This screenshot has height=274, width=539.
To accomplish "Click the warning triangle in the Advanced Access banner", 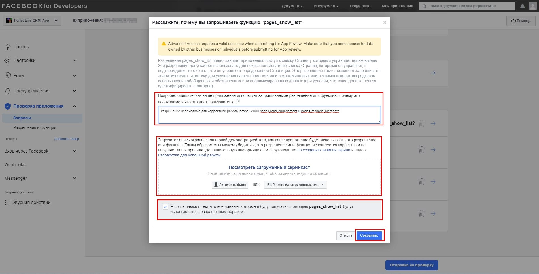I will pyautogui.click(x=164, y=44).
